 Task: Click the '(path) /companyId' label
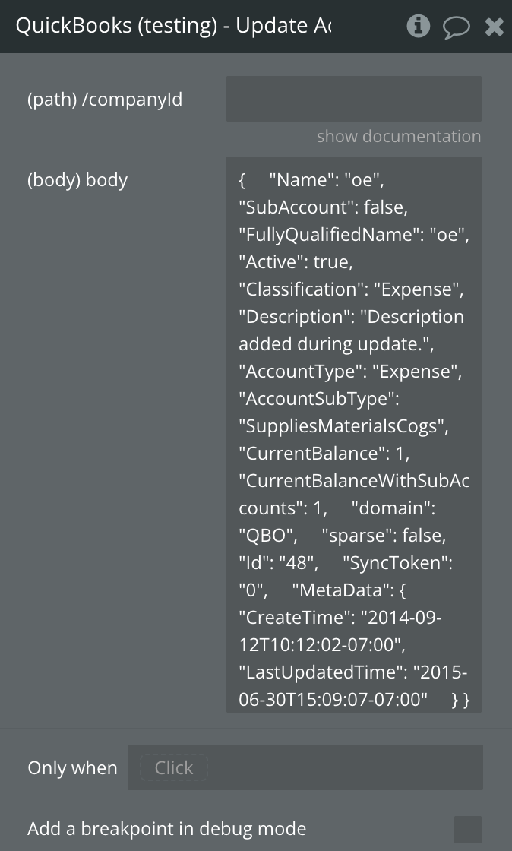pos(105,100)
